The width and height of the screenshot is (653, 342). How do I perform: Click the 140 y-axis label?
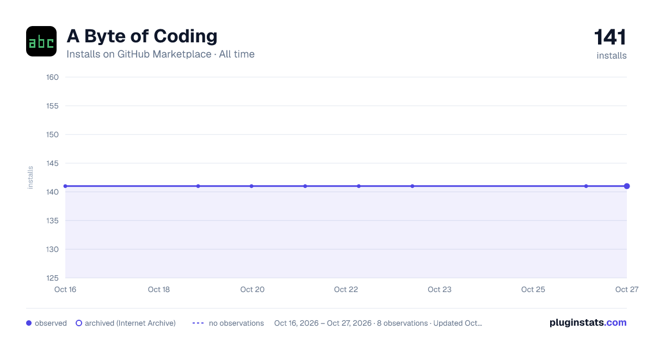53,192
